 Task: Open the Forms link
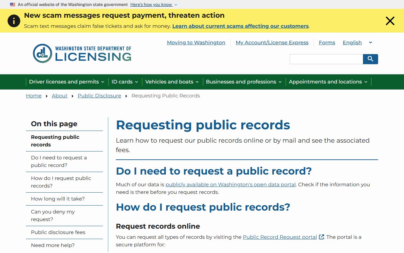click(327, 43)
